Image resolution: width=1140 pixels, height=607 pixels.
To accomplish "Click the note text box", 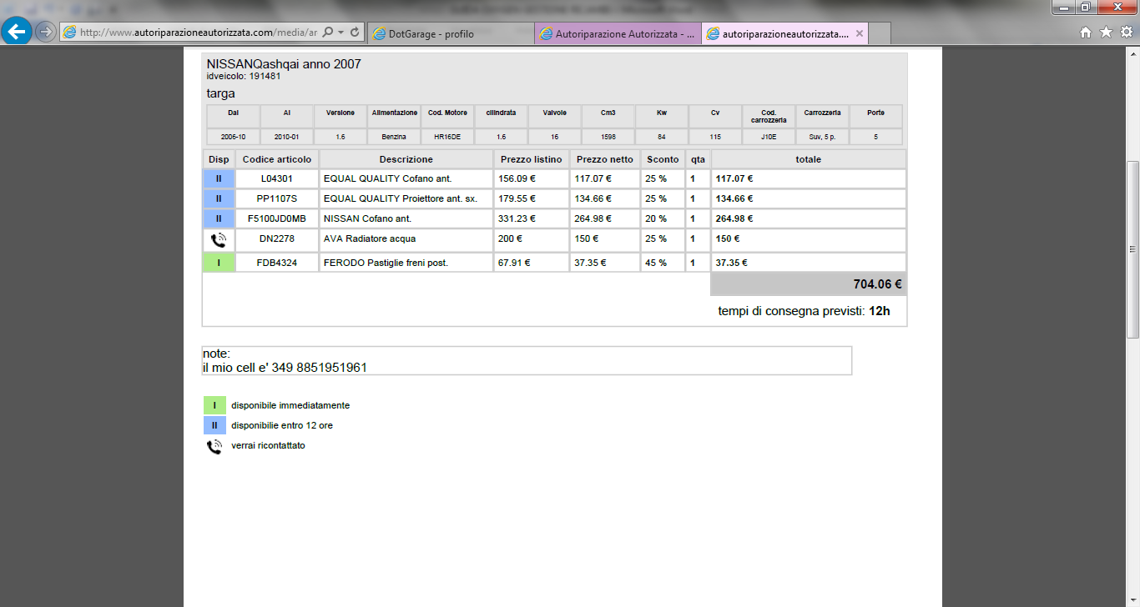I will pos(527,360).
